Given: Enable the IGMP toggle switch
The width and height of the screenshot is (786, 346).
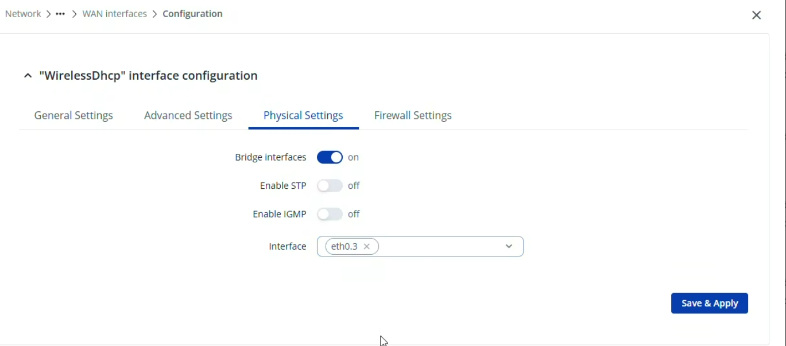Looking at the screenshot, I should [330, 214].
